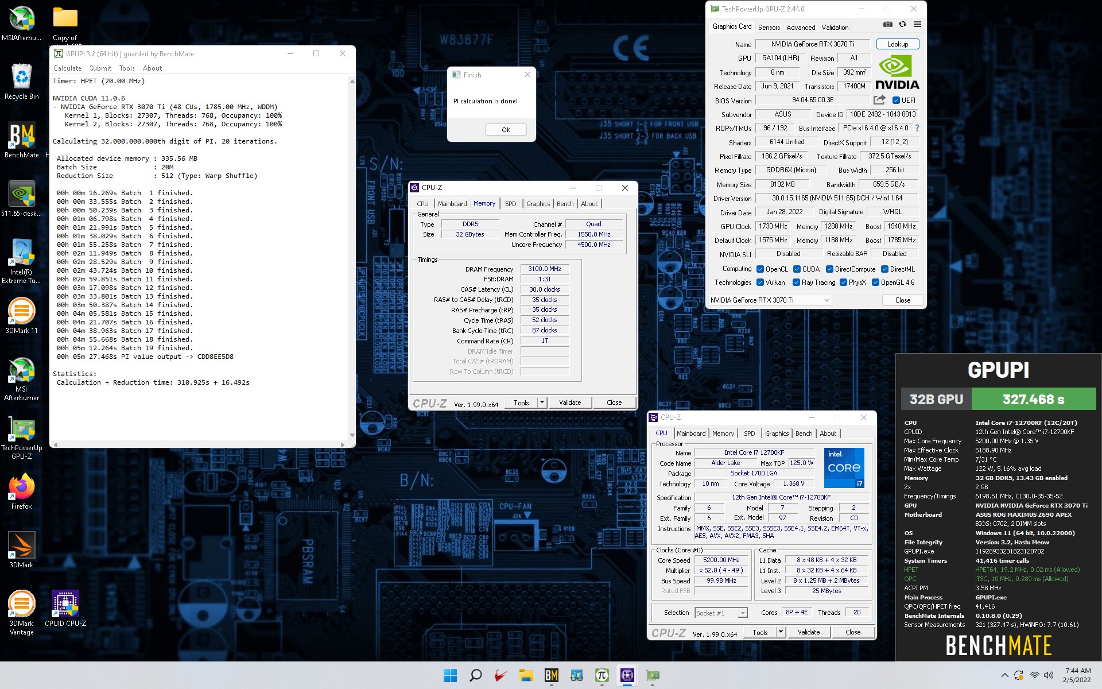
Task: Open Windows Start button on taskbar
Action: click(451, 675)
